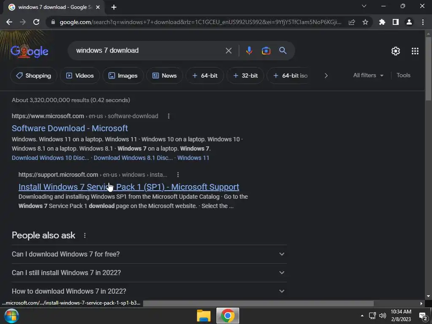Click the forward navigation arrow

pyautogui.click(x=23, y=22)
